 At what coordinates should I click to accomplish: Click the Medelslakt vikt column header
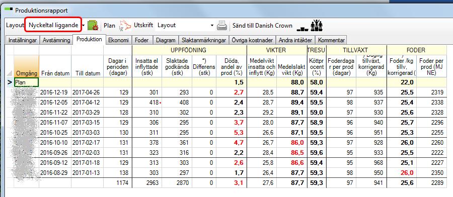tap(291, 66)
